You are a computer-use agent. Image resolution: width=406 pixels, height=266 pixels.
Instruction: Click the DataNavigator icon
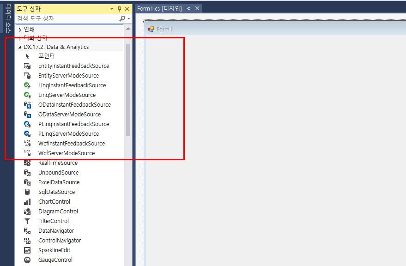pos(27,231)
